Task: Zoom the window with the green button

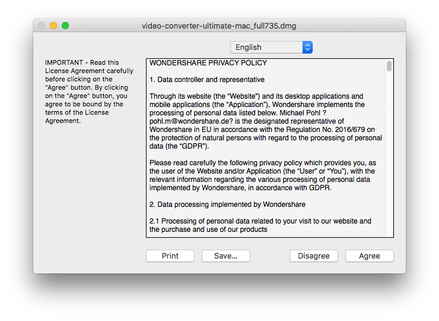Action: click(x=65, y=26)
